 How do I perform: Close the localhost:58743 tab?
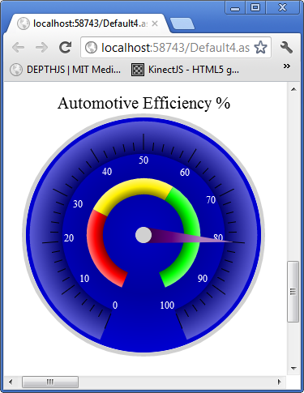155,23
